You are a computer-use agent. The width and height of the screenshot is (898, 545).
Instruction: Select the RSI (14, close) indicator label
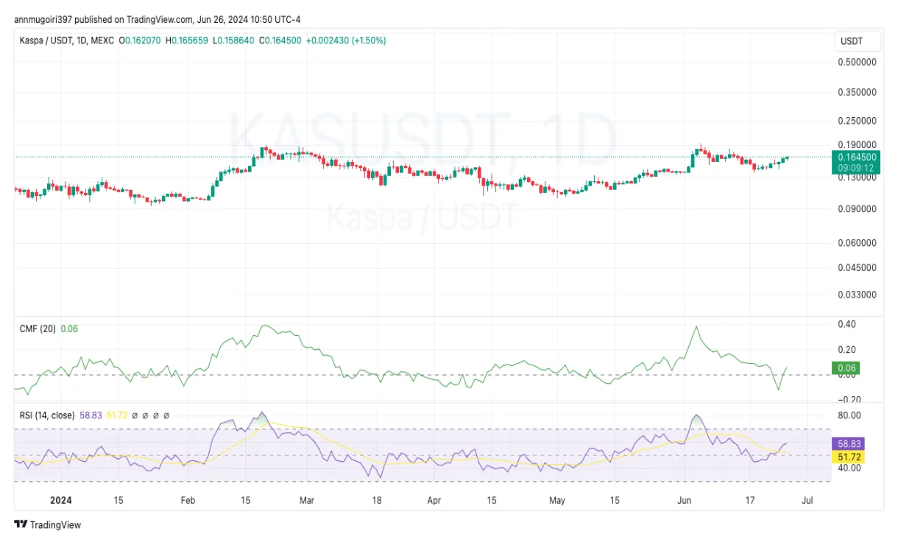pos(46,415)
